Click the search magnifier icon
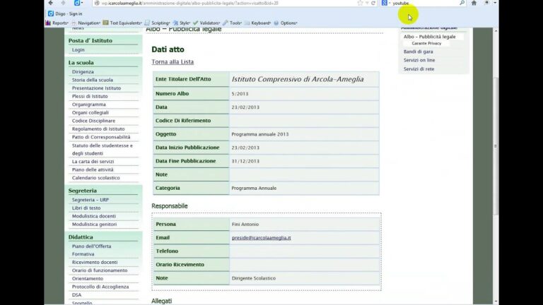The height and width of the screenshot is (305, 543). point(462,3)
